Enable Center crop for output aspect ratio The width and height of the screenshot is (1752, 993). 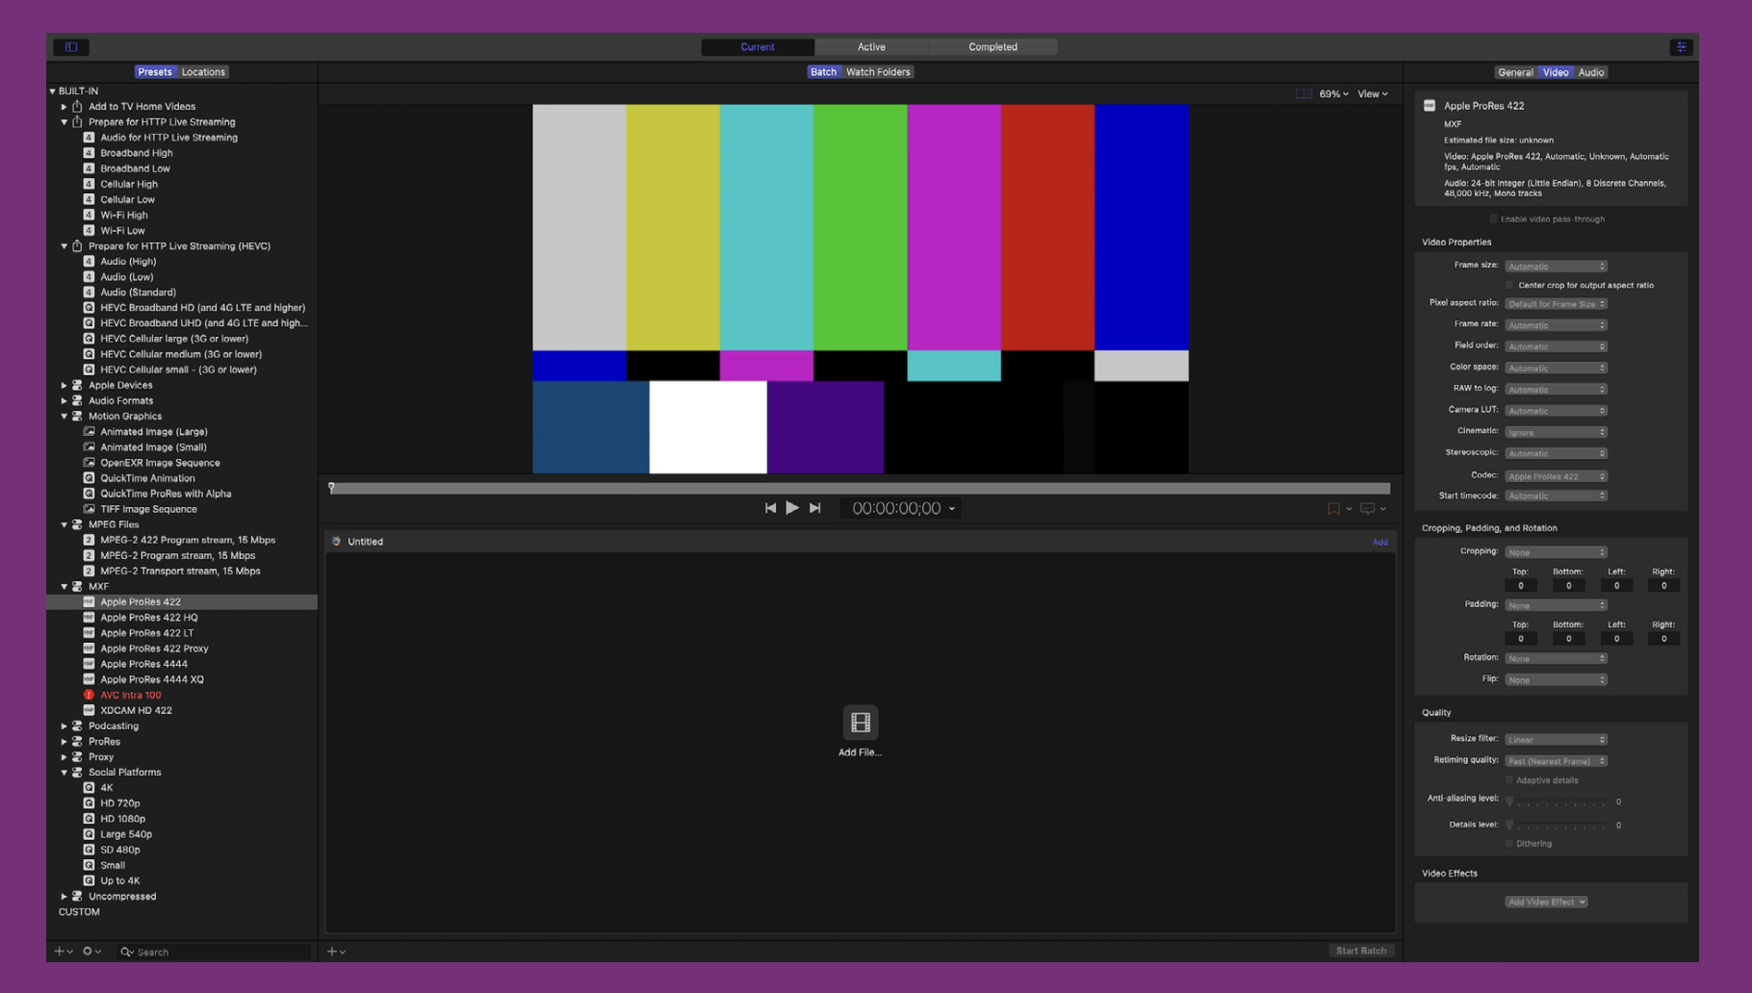[1509, 285]
